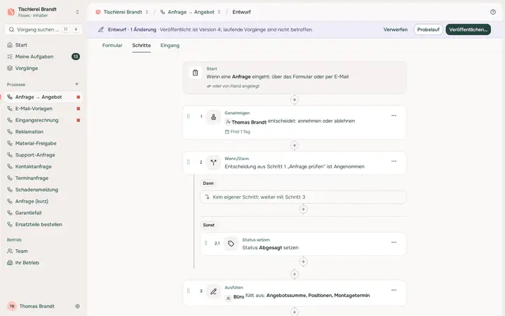
Task: Grab the drag handle of step 2.1 Status setzen
Action: [x=206, y=243]
